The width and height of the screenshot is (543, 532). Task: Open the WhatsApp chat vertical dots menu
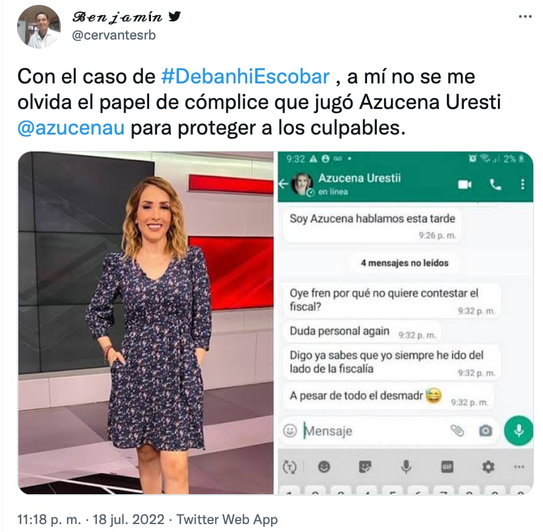coord(522,184)
